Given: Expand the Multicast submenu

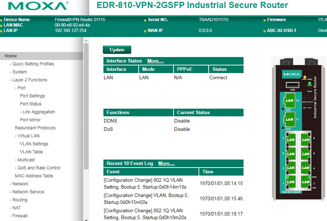Looking at the screenshot, I should [x=26, y=160].
